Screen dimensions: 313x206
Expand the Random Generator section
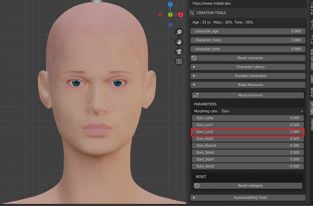click(248, 76)
